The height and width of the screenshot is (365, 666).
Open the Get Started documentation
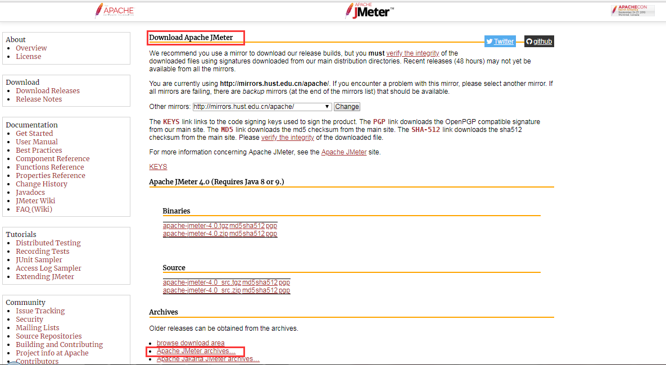(x=34, y=133)
